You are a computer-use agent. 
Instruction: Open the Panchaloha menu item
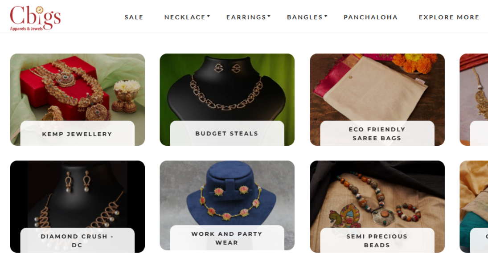coord(371,17)
